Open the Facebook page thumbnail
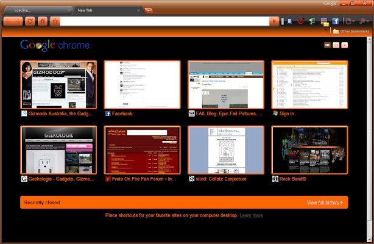Image resolution: width=374 pixels, height=244 pixels. tap(142, 85)
